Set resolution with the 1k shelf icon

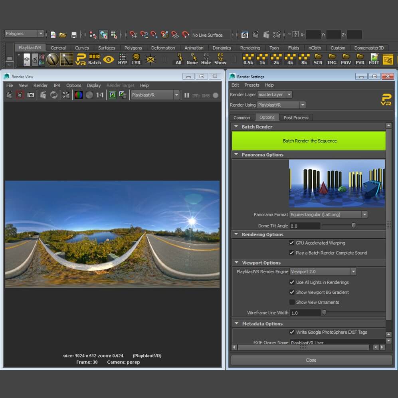tap(262, 59)
